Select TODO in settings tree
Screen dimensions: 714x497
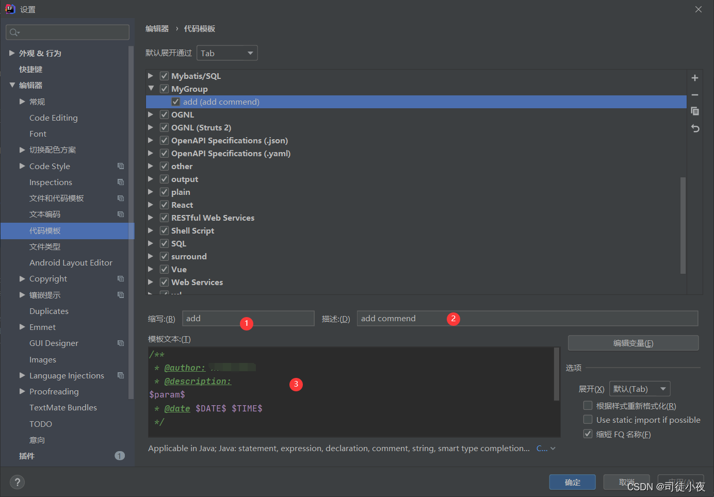pos(41,424)
